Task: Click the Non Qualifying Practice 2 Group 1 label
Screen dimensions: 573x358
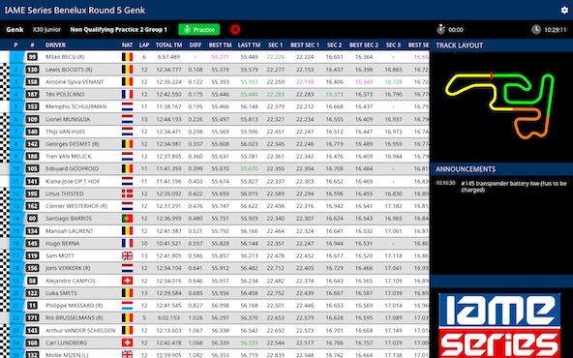Action: click(119, 30)
